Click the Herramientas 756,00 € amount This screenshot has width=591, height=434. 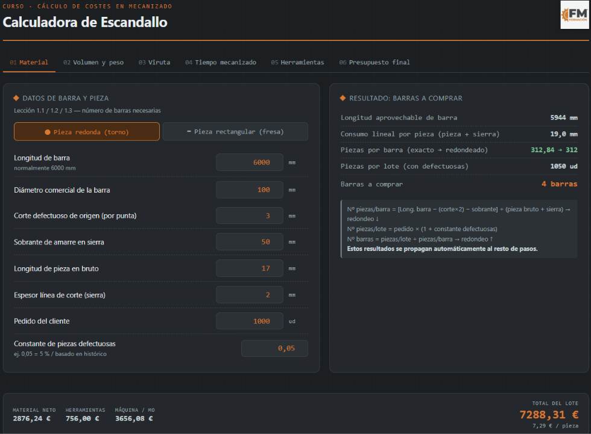[x=83, y=418]
